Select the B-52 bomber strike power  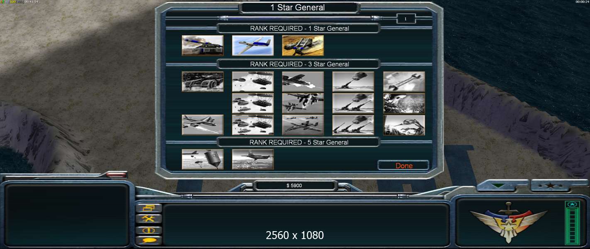coord(202,125)
